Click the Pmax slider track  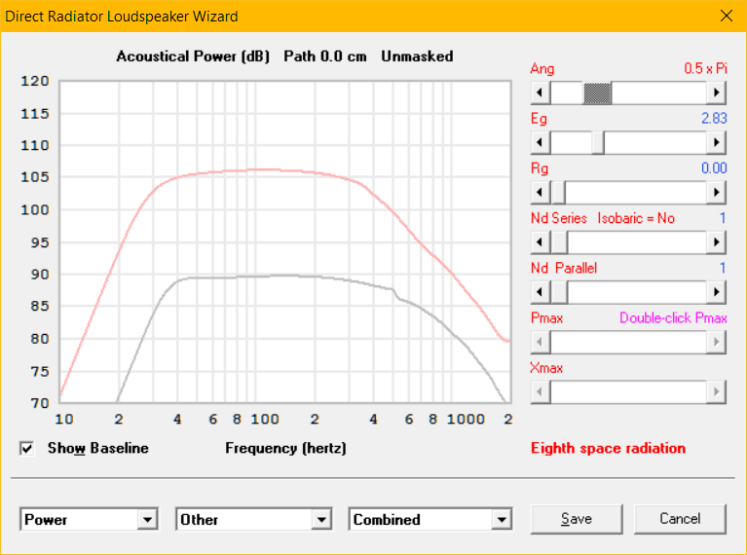(x=628, y=342)
